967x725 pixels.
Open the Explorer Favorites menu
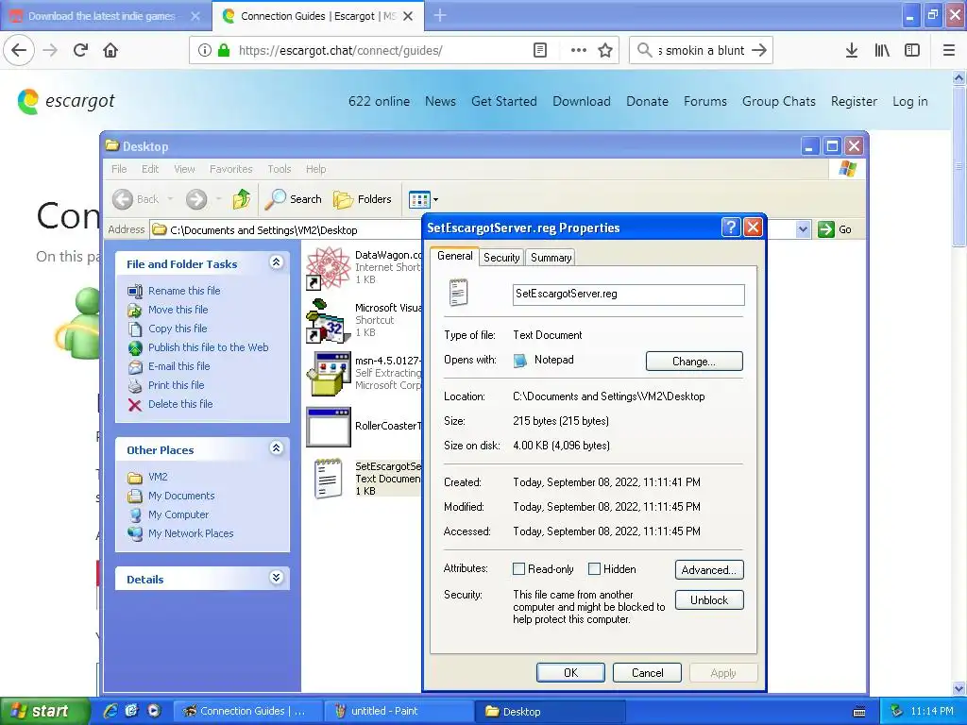click(230, 169)
